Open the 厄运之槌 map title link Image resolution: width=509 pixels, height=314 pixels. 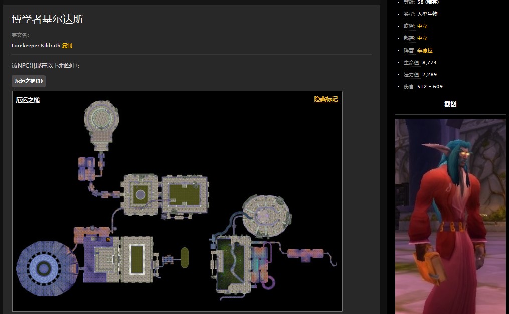coord(28,100)
